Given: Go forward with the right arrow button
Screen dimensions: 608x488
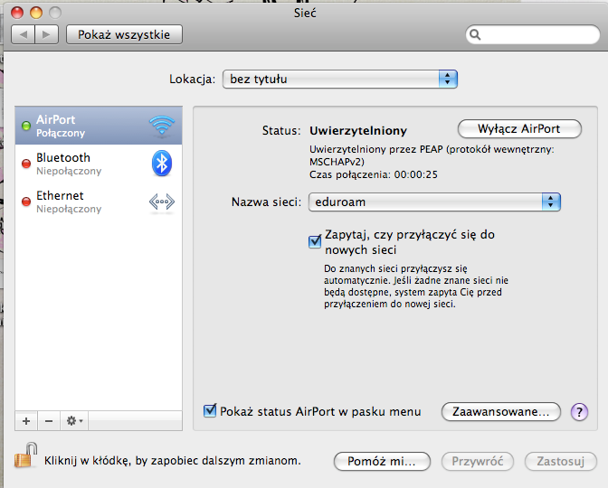Looking at the screenshot, I should pyautogui.click(x=46, y=35).
